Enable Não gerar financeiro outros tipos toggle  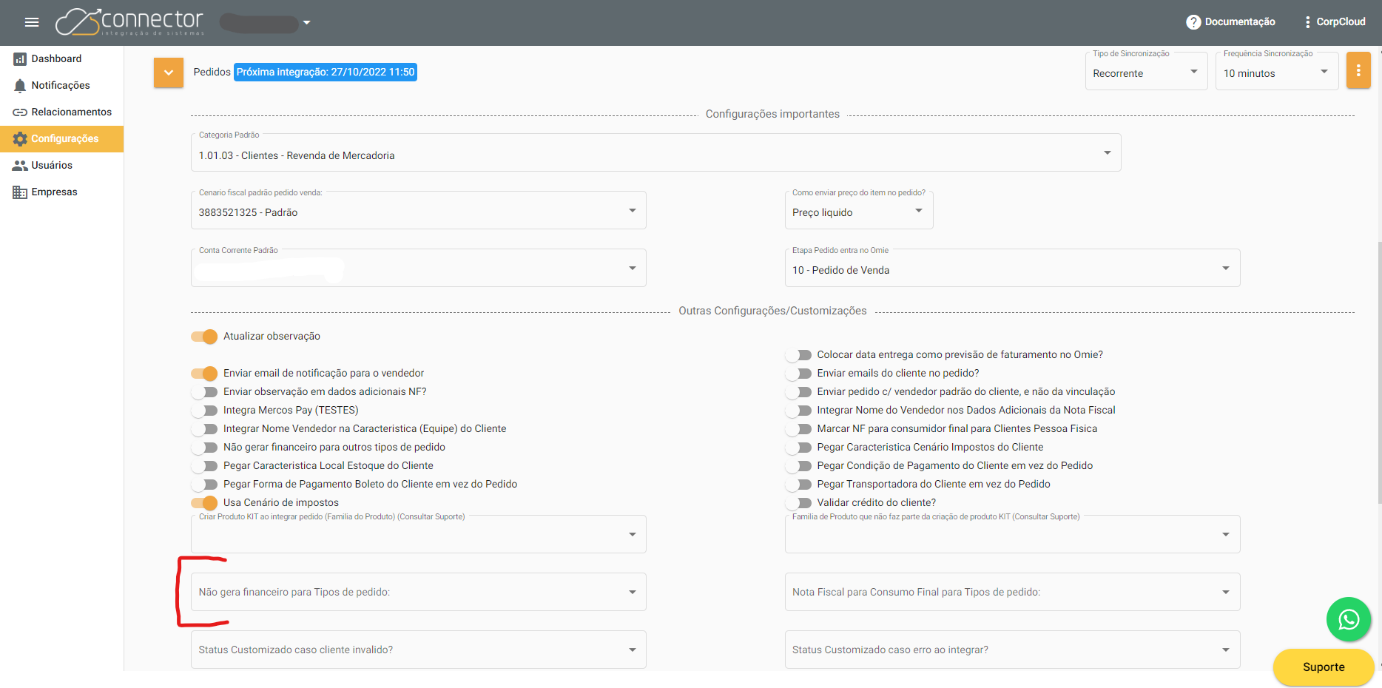204,448
